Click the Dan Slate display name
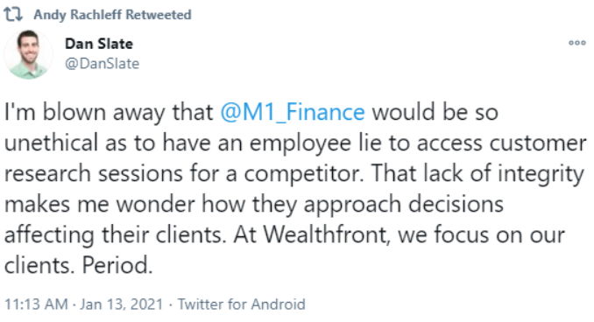Viewport: 594px width, 322px height. 99,44
